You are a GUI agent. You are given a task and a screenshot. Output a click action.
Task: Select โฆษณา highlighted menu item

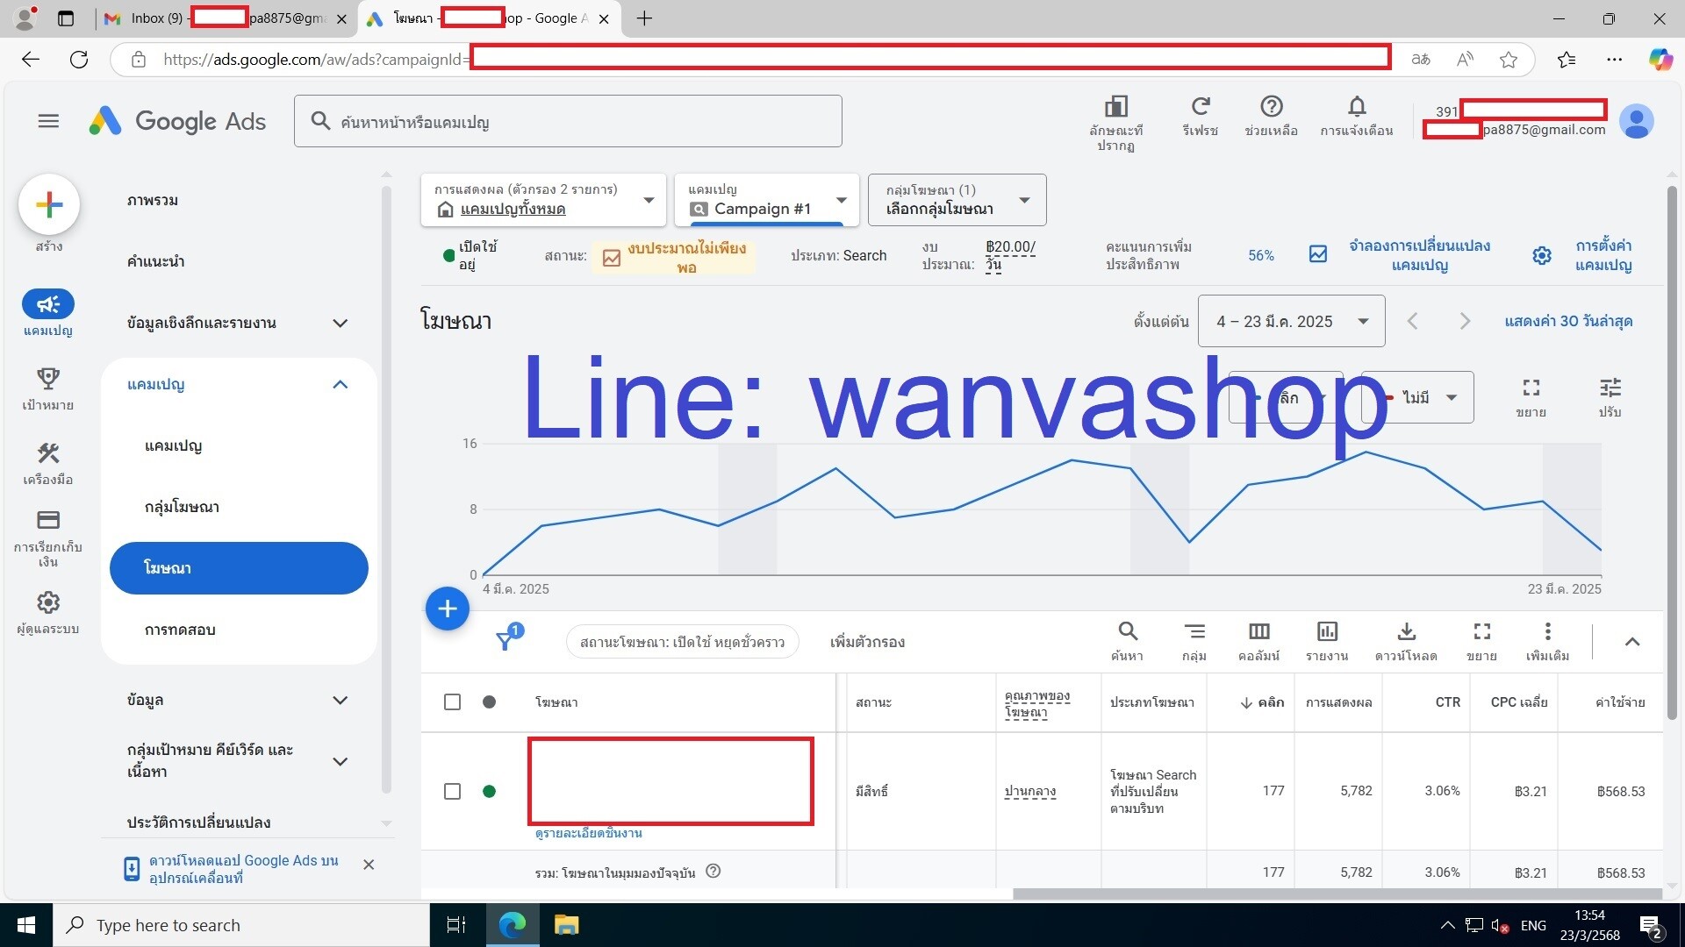[239, 568]
